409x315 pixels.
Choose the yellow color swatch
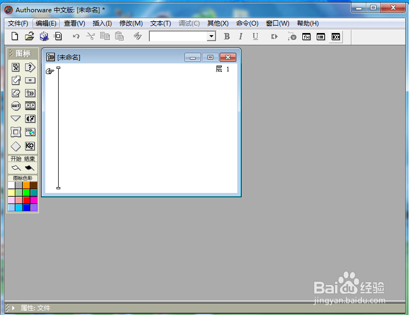pos(12,193)
